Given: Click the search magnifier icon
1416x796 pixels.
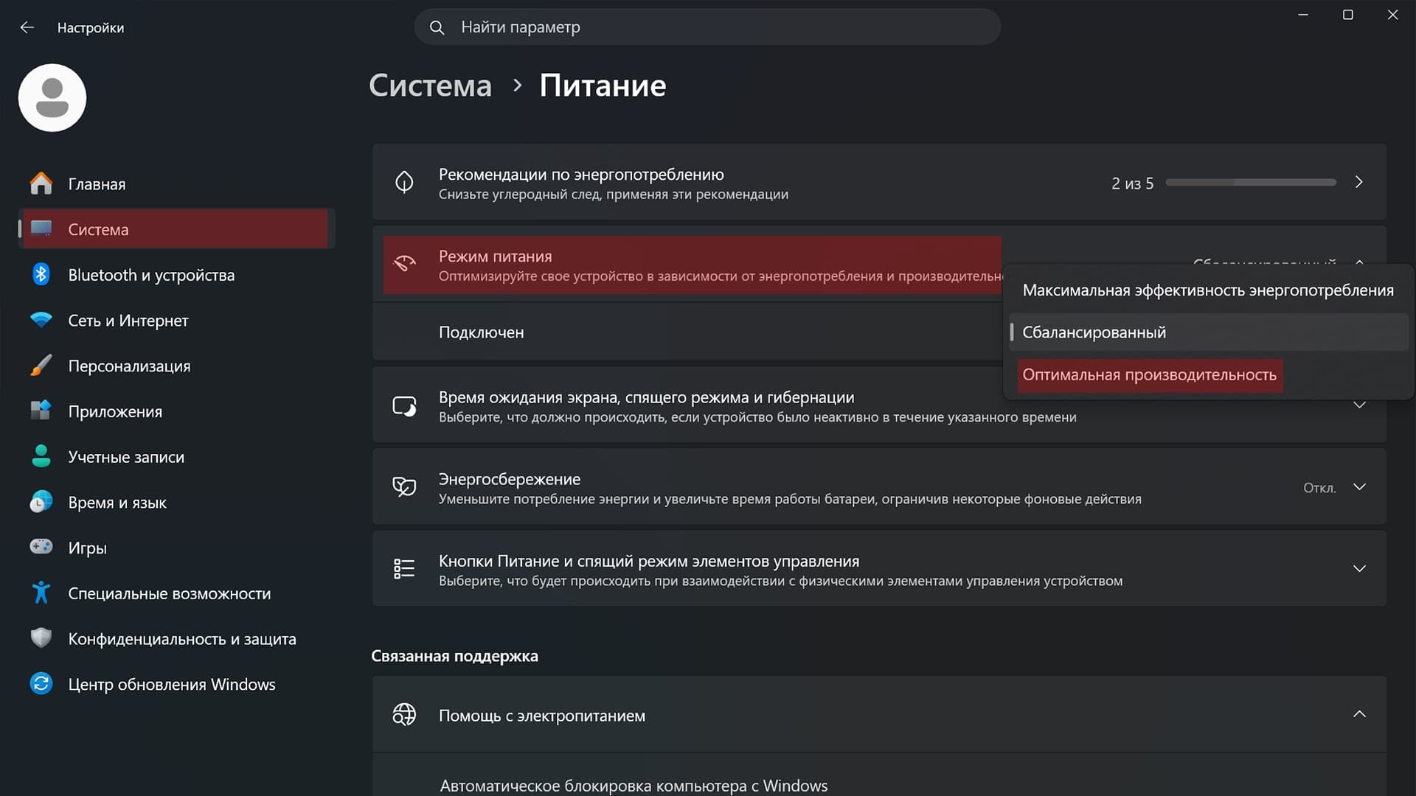Looking at the screenshot, I should 437,27.
